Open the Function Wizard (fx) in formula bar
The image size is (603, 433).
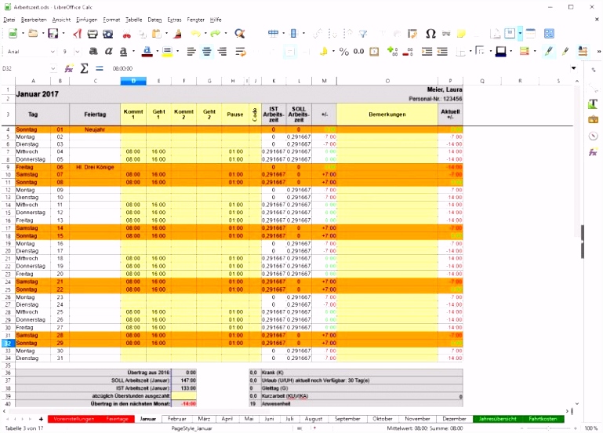tap(69, 68)
